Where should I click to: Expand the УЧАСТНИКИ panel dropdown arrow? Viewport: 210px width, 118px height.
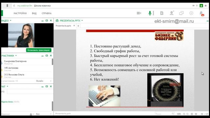16,55
